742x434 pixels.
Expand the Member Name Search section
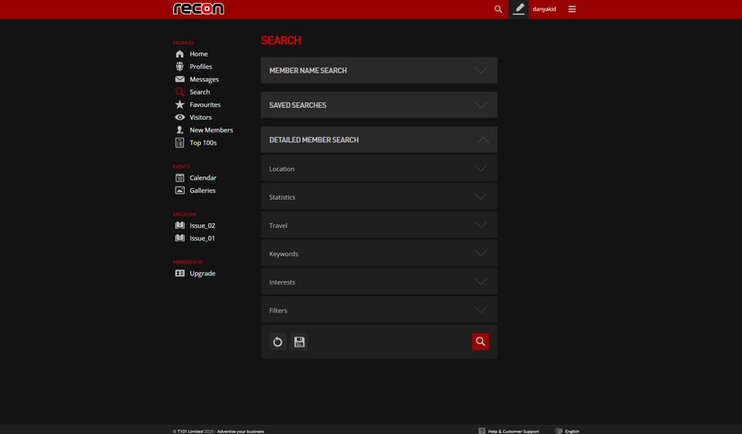379,70
